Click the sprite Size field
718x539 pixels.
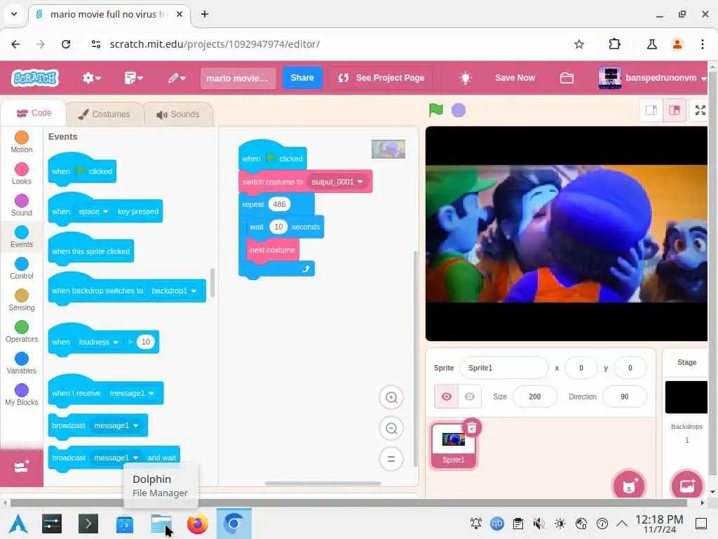tap(535, 397)
